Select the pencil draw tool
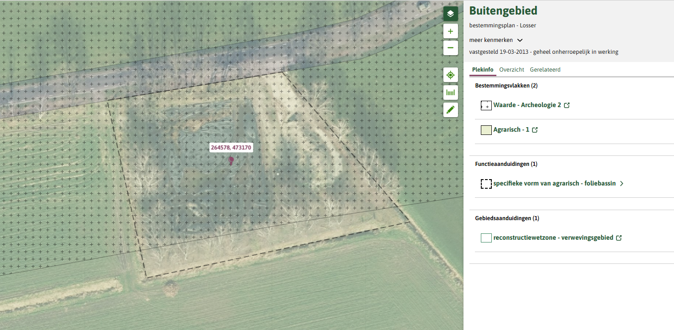The image size is (674, 330). (451, 110)
